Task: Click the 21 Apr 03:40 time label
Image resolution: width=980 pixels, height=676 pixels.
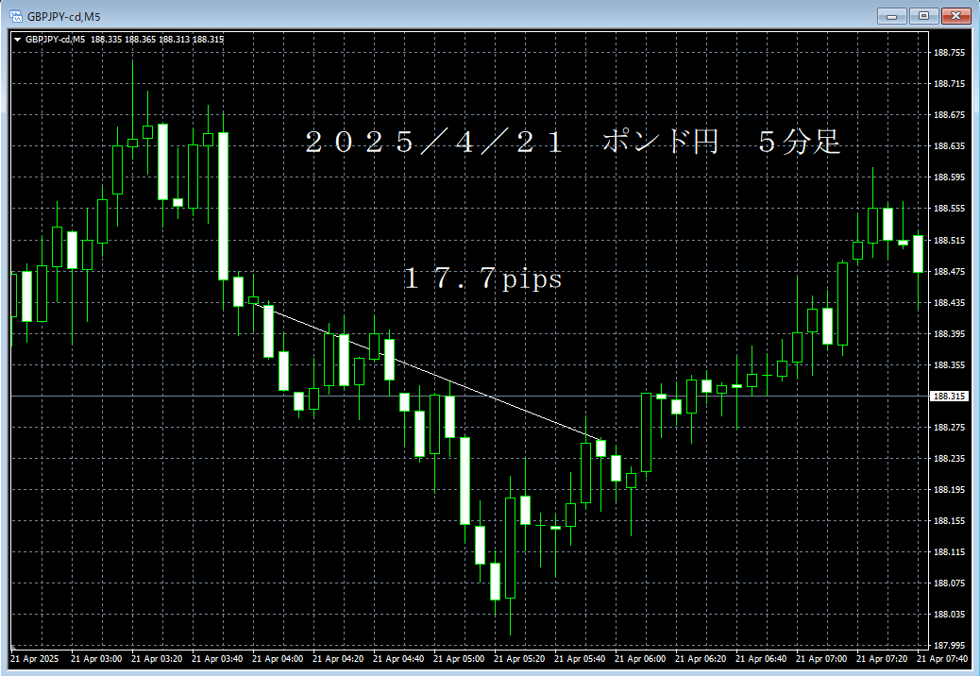Action: [217, 658]
